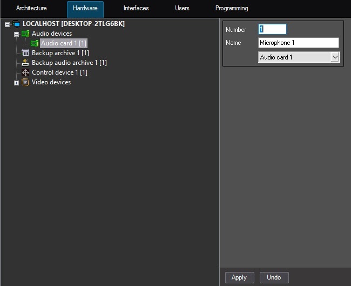Open the Programming tab
This screenshot has width=351, height=286.
point(232,8)
